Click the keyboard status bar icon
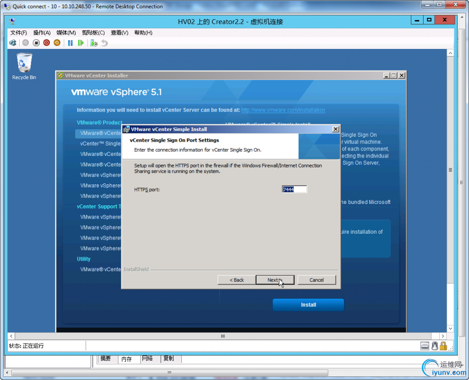This screenshot has width=469, height=380. (425, 346)
